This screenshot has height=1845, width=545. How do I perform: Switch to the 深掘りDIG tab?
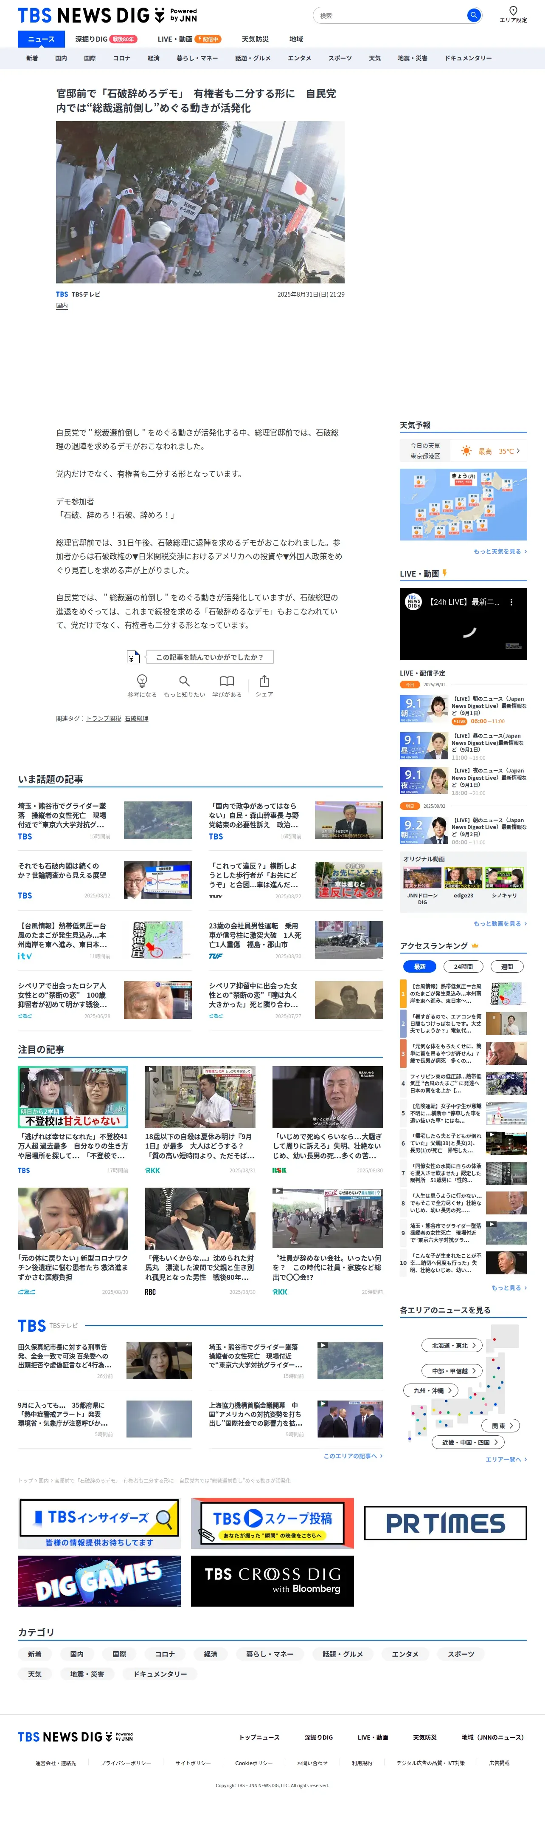pos(106,39)
